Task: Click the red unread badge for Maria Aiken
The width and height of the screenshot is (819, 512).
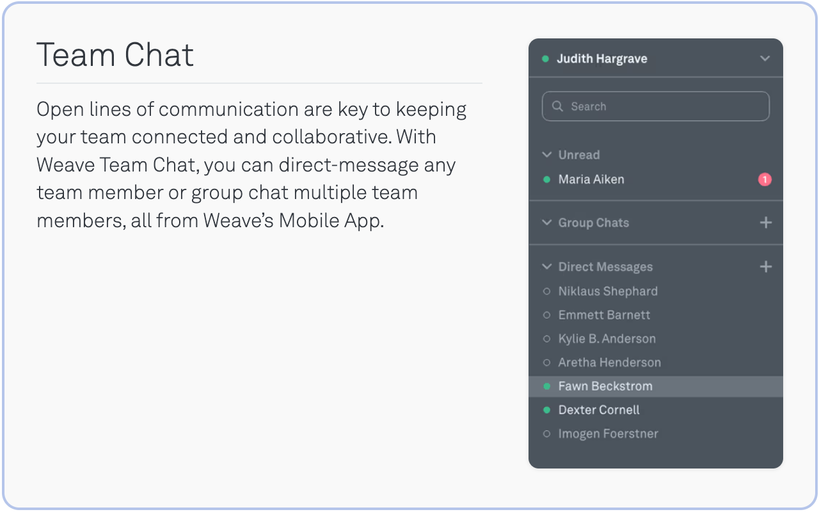Action: tap(765, 180)
